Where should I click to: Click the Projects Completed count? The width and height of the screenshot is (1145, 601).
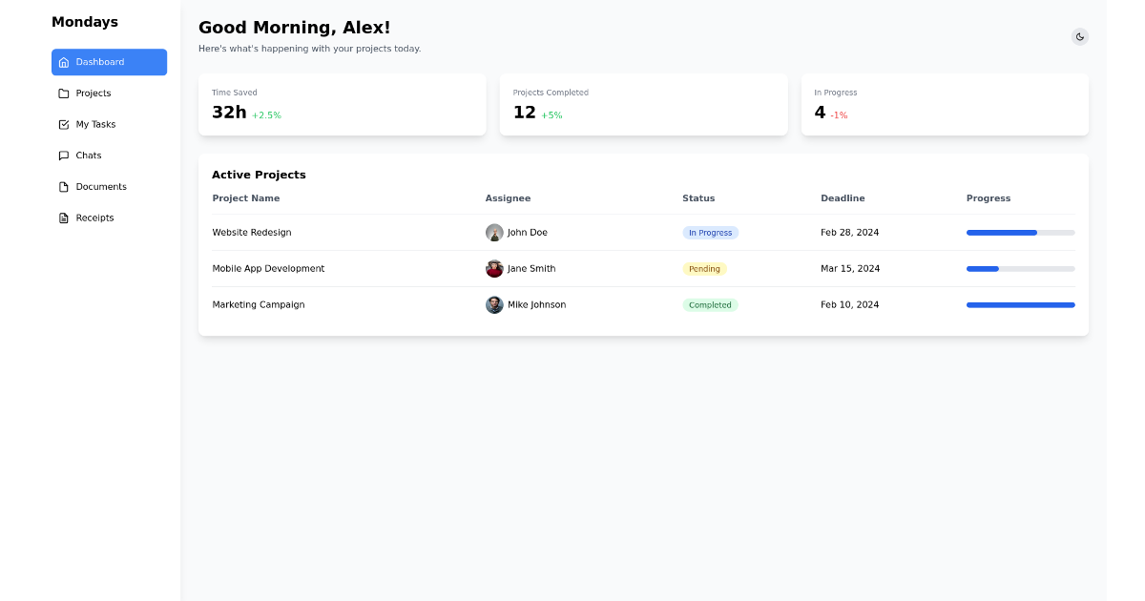point(524,112)
